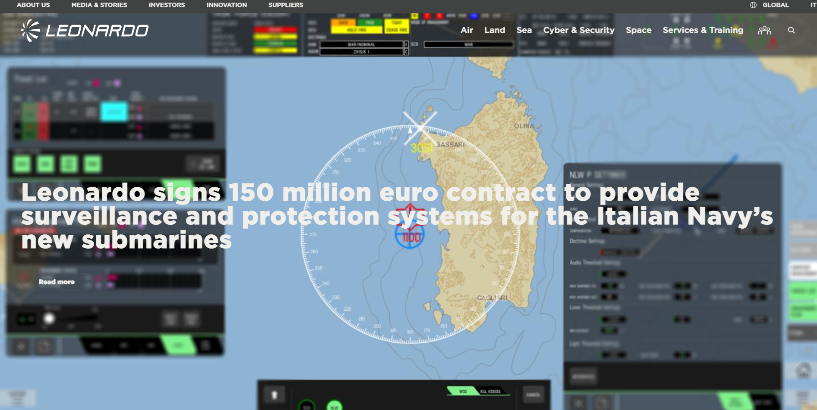Click the people group icon
Image resolution: width=817 pixels, height=410 pixels.
coord(764,30)
